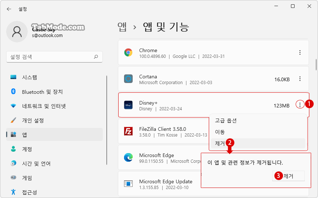This screenshot has height=198, width=318.
Task: Click the 게임 controller icon
Action: pyautogui.click(x=13, y=178)
